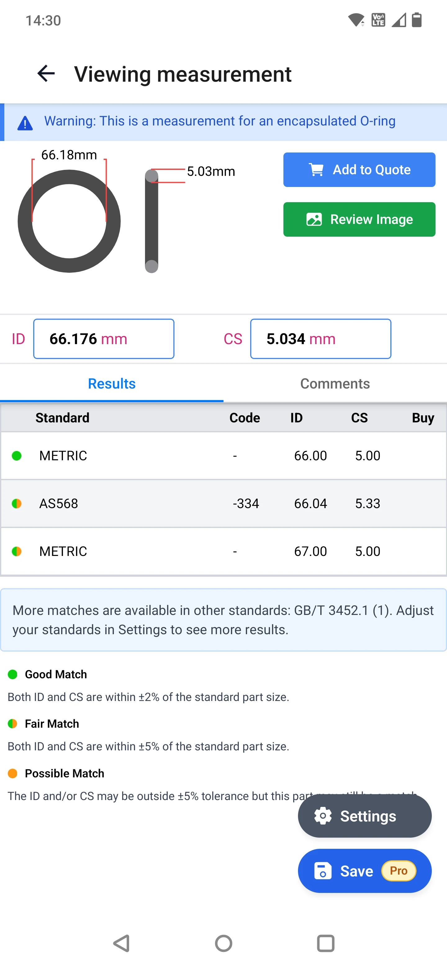
Task: Click the Add to Quote button
Action: coord(359,170)
